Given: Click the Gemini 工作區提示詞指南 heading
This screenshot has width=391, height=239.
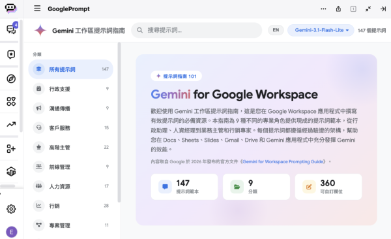Looking at the screenshot, I should tap(89, 31).
